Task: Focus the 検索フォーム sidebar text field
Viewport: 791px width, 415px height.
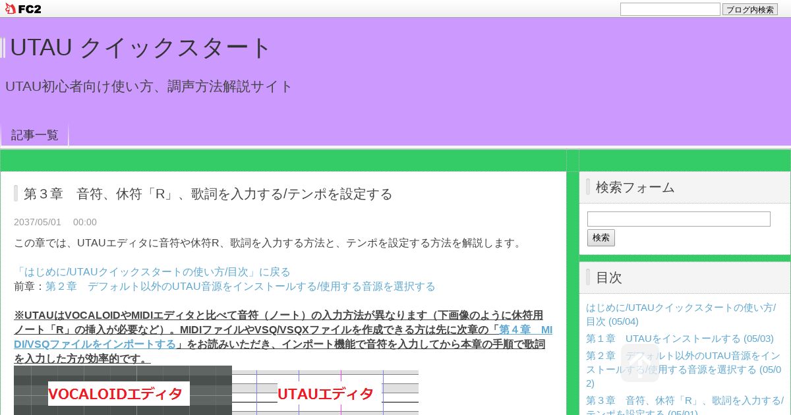Action: (679, 219)
